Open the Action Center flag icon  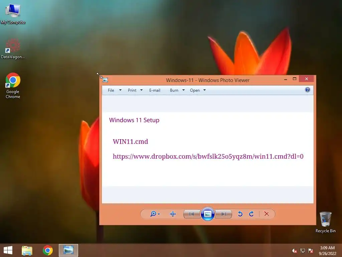pyautogui.click(x=311, y=250)
